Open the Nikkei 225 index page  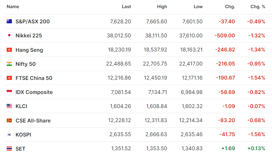tap(29, 36)
